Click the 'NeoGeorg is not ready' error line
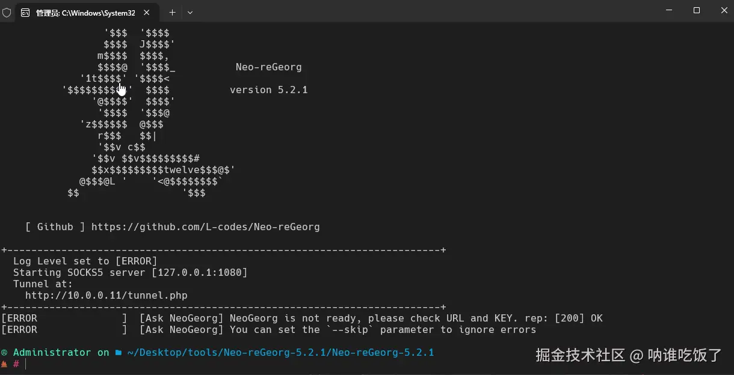734x375 pixels. tap(302, 319)
